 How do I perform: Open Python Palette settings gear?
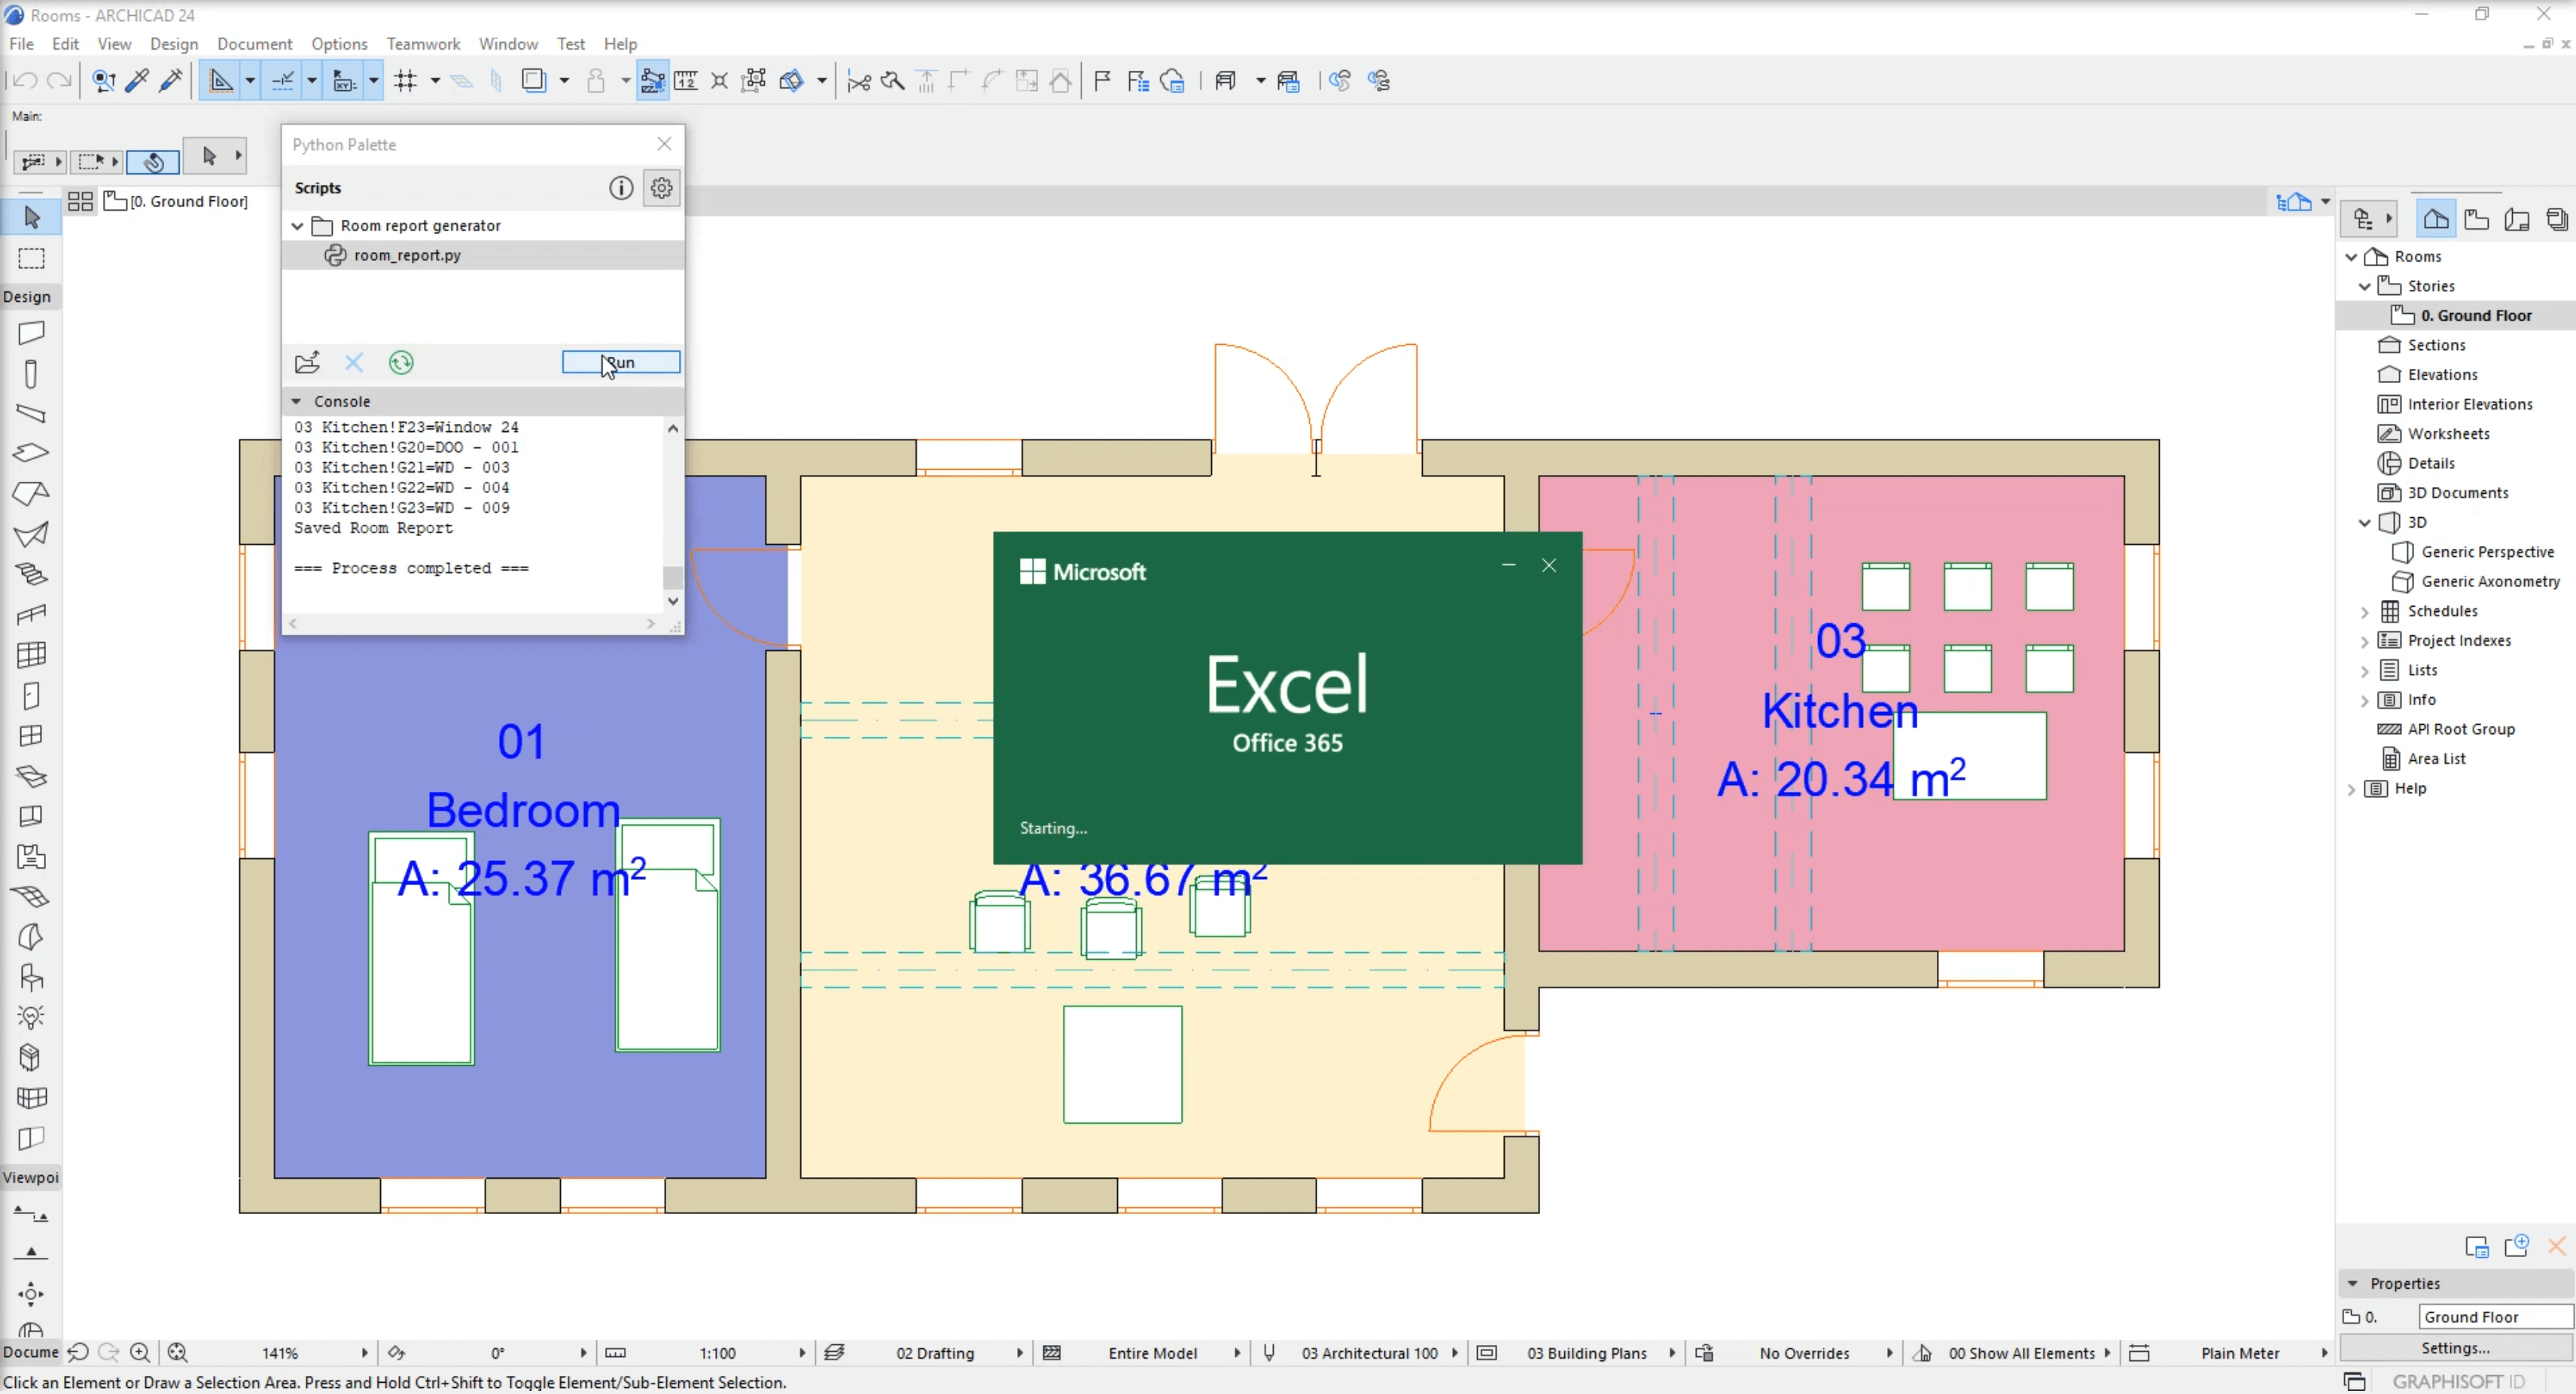tap(661, 188)
